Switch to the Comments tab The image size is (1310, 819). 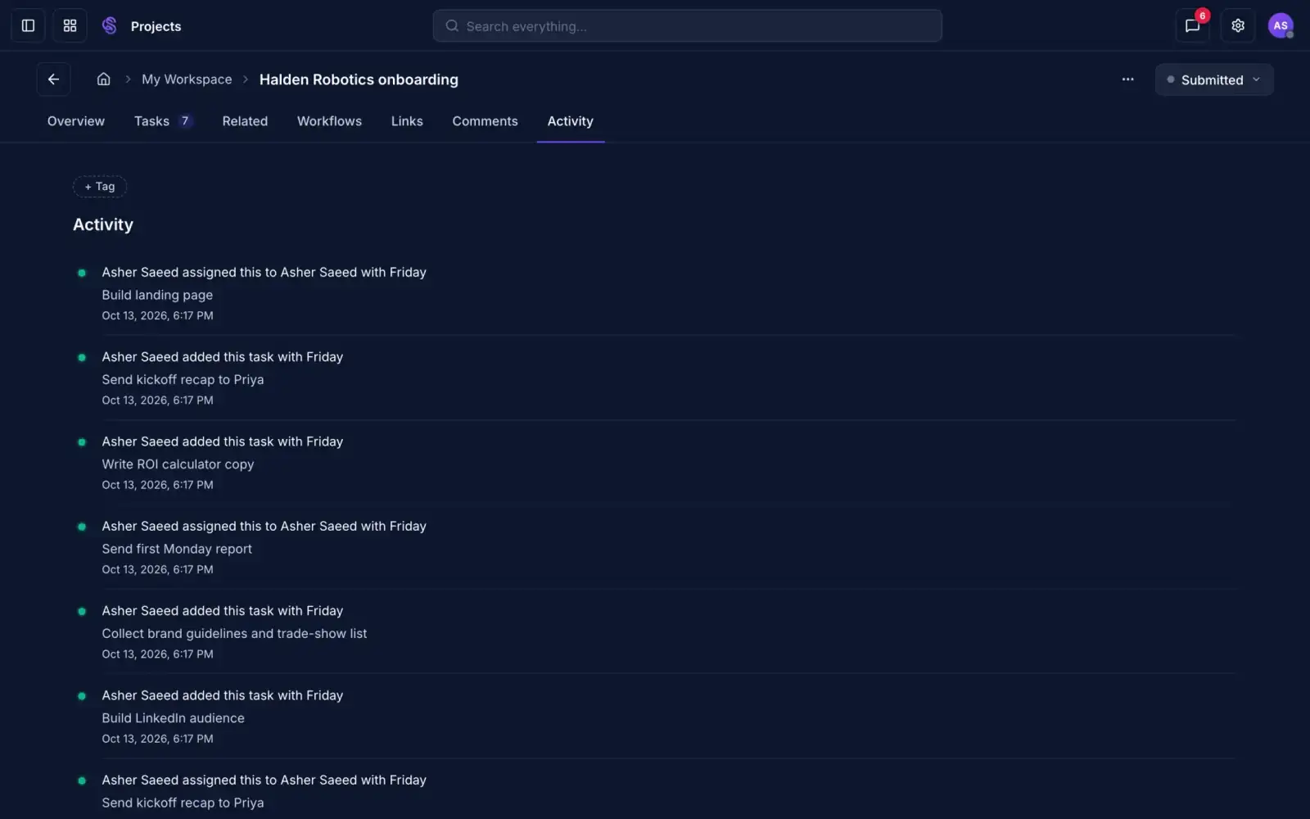click(x=485, y=121)
